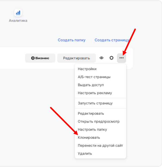Click the Яндекс Бизнес button

pyautogui.click(x=40, y=58)
